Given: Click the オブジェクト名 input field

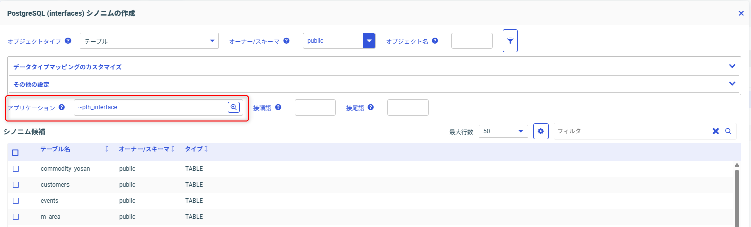Looking at the screenshot, I should [472, 41].
